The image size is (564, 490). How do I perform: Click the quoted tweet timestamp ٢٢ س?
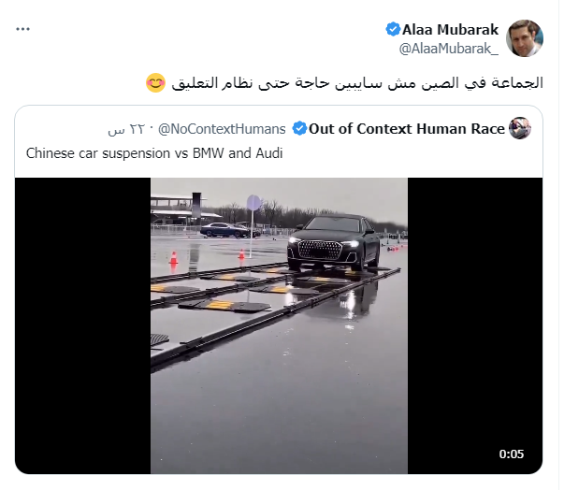tap(126, 129)
